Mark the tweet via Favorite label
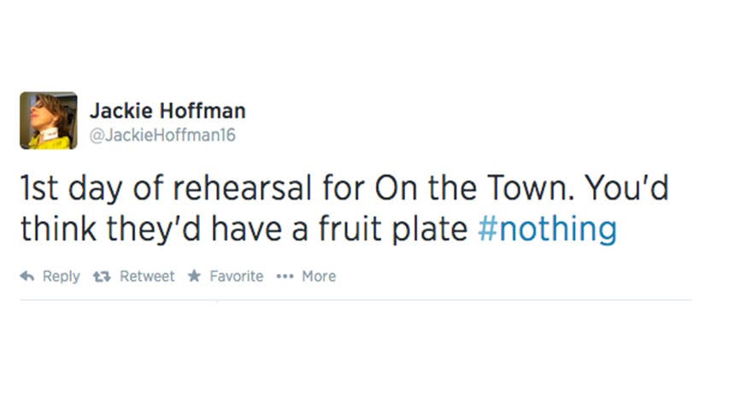 236,276
